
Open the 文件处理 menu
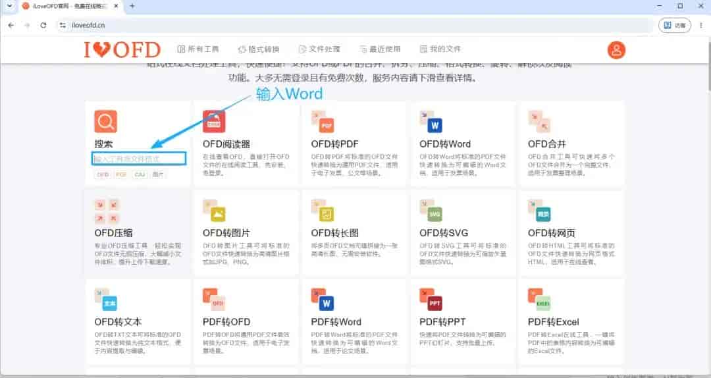(319, 49)
